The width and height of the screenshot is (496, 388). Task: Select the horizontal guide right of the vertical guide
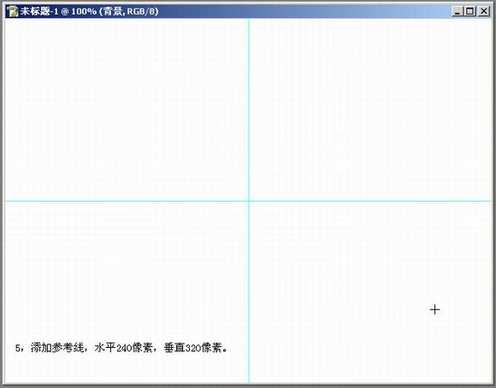pyautogui.click(x=371, y=201)
